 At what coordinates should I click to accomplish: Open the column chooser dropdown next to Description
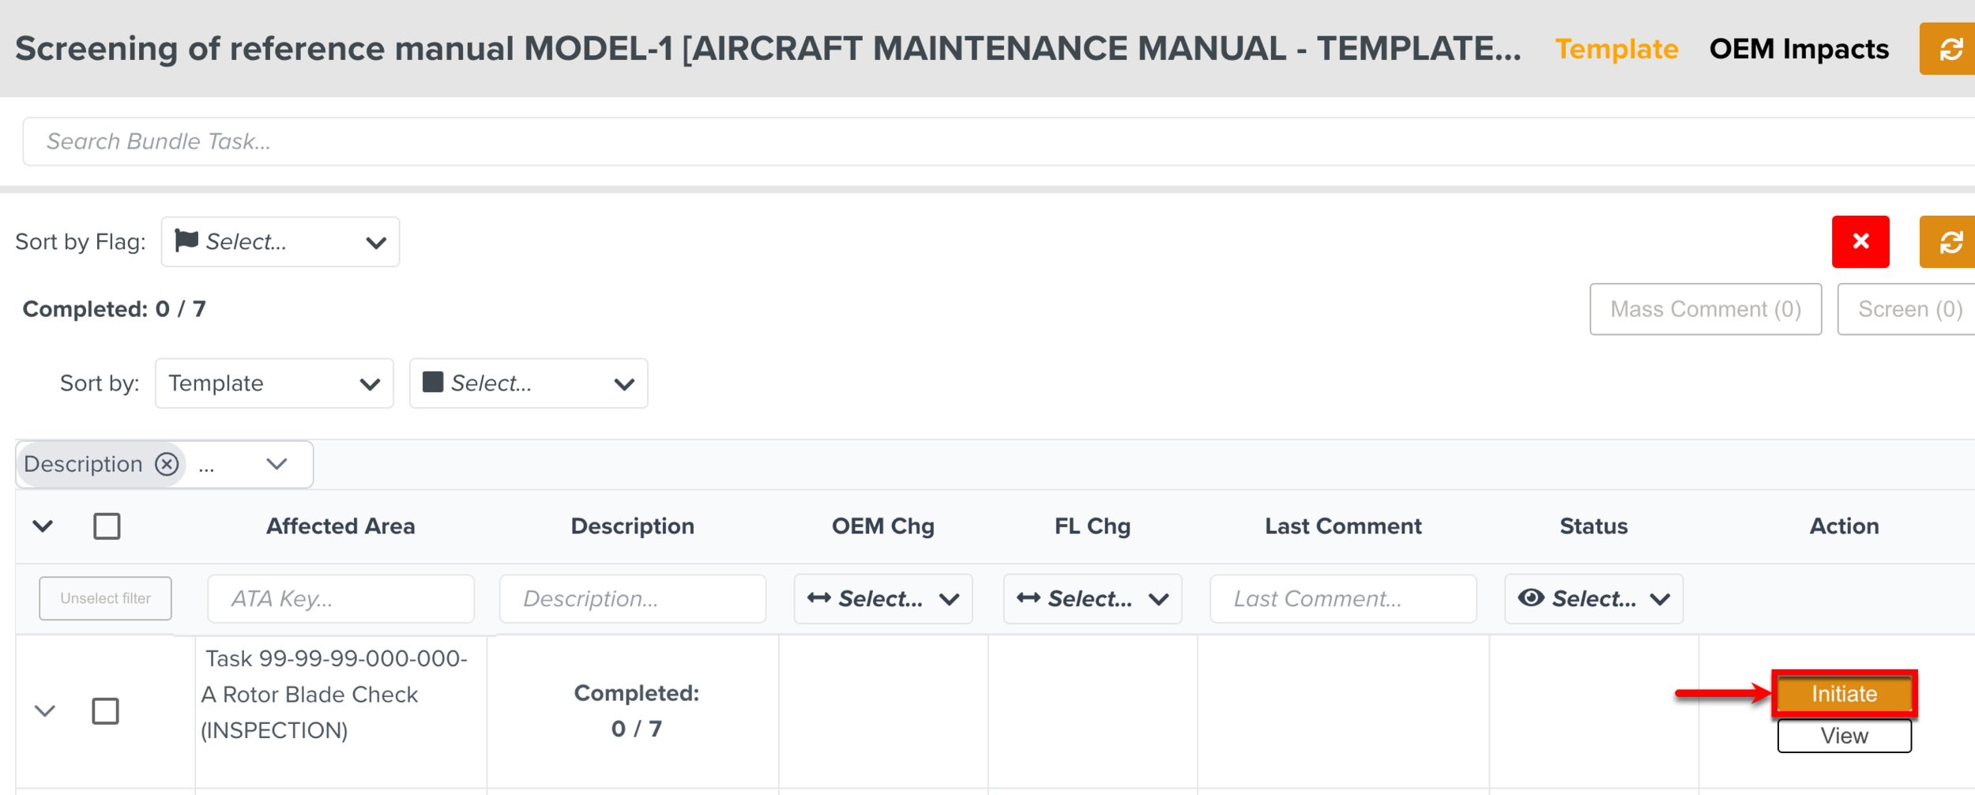click(276, 464)
